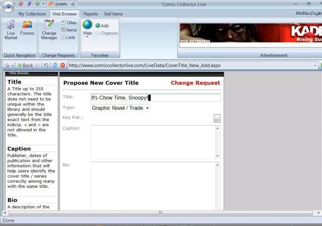Click the Caption box scroll down arrow
This screenshot has height=226, width=322.
(x=218, y=156)
